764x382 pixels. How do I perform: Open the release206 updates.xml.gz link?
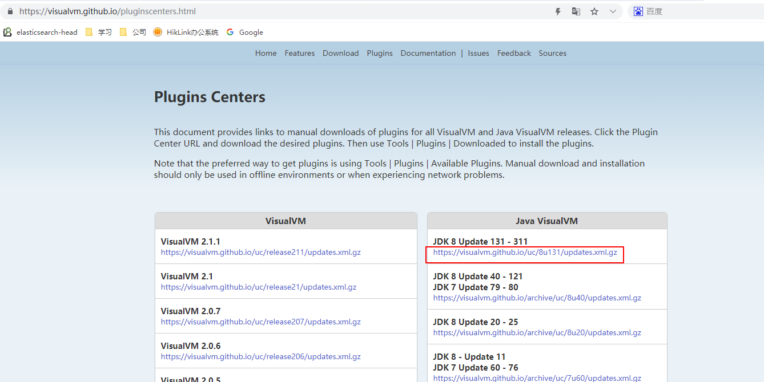click(261, 356)
